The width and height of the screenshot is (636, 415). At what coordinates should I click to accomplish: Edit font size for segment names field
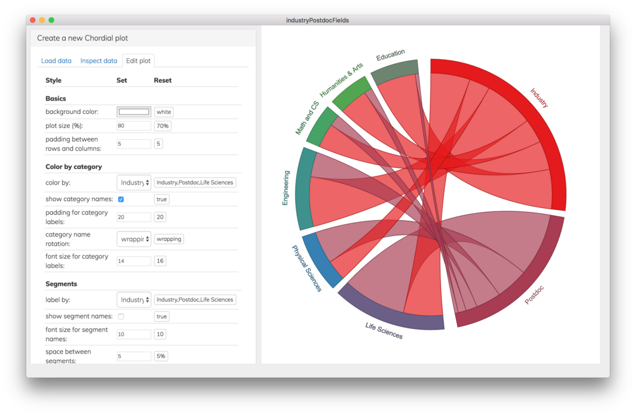134,334
